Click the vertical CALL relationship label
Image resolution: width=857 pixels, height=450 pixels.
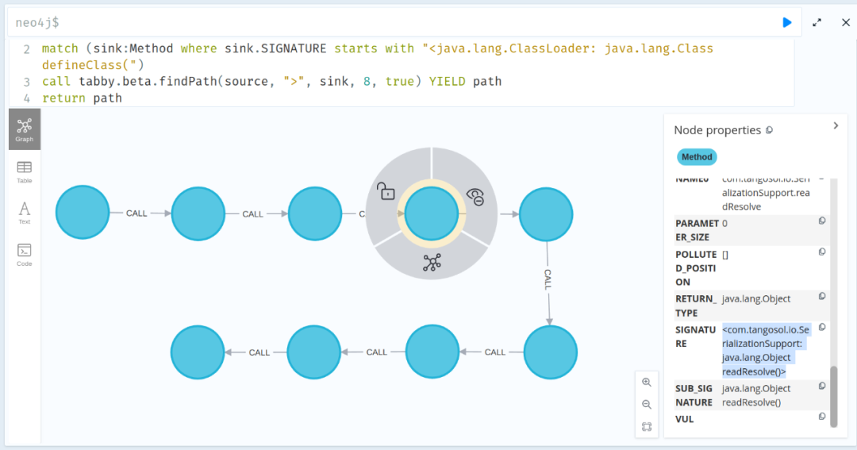point(548,279)
